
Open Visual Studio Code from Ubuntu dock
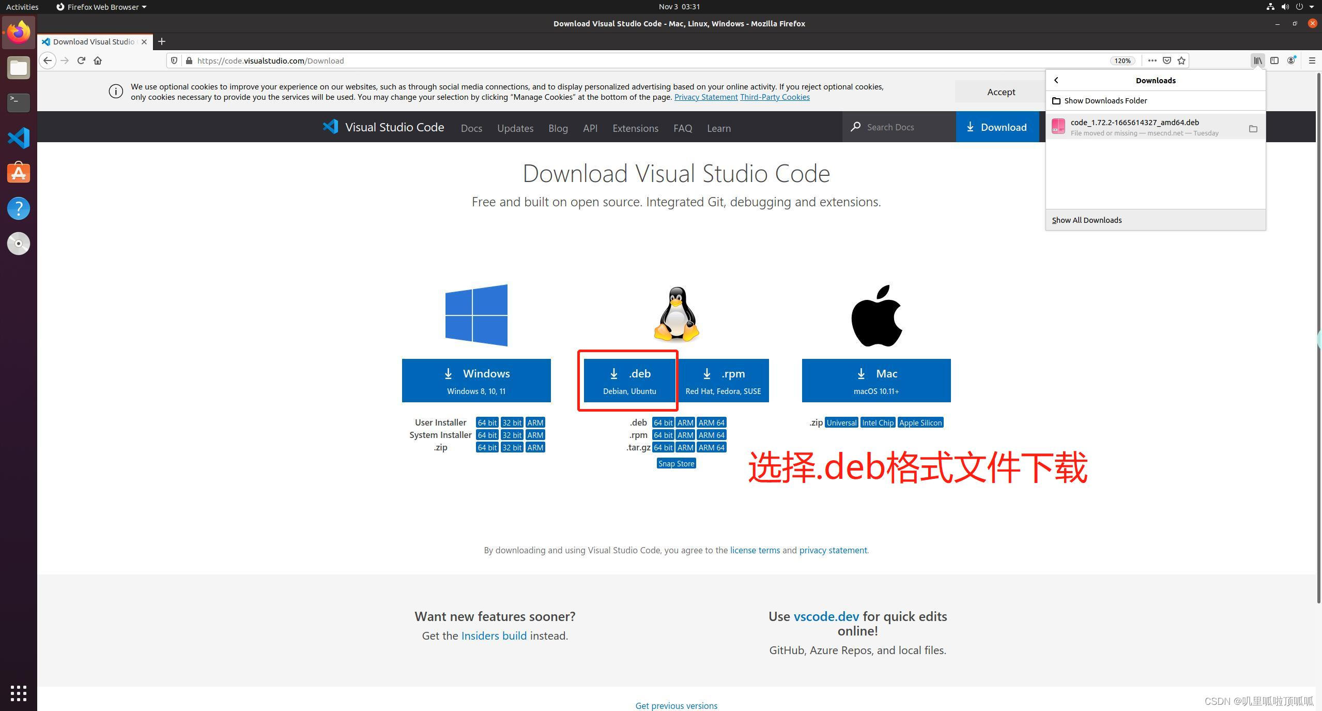point(19,138)
